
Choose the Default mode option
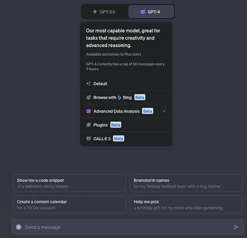click(x=126, y=83)
